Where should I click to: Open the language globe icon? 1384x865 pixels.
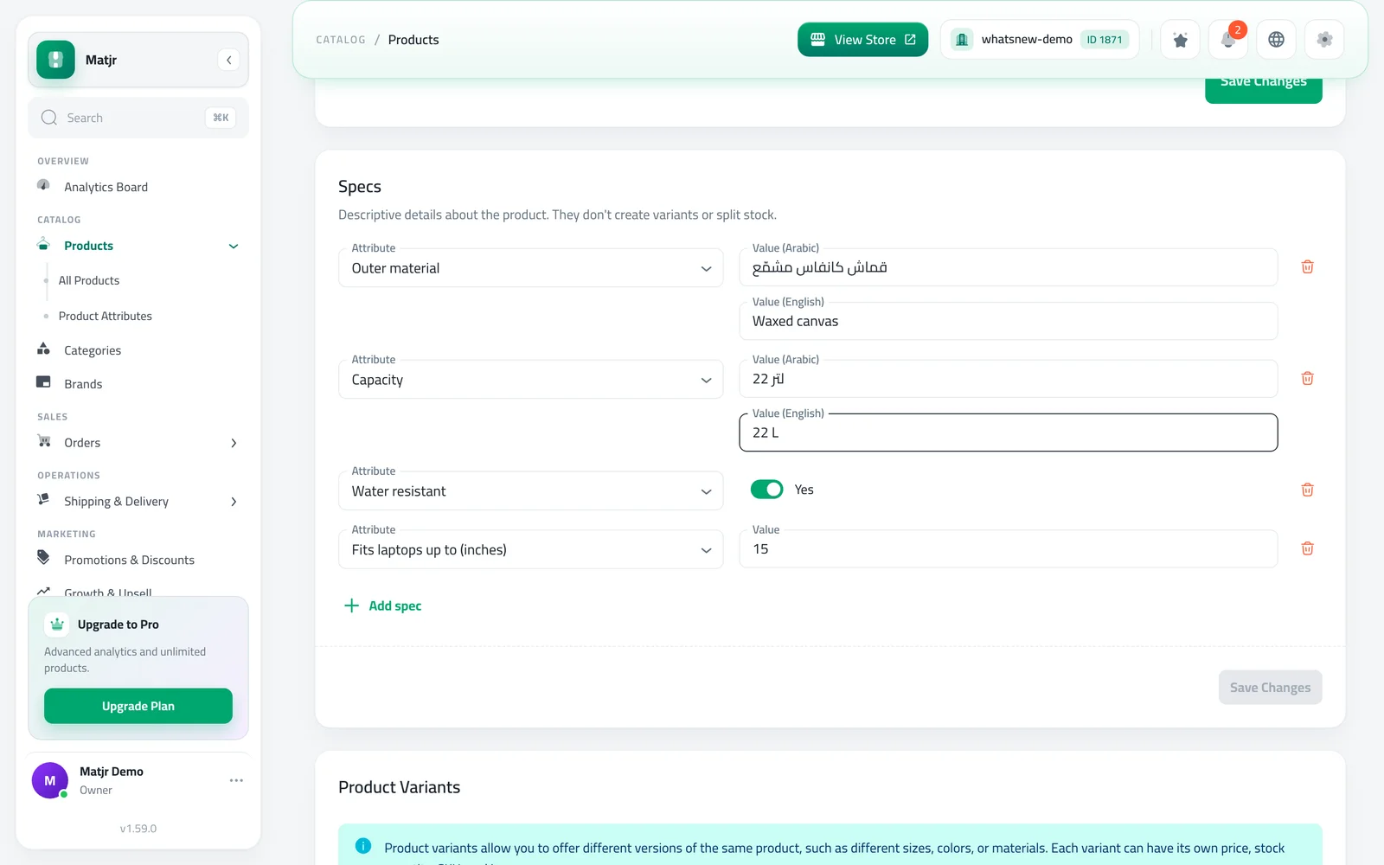click(1276, 40)
